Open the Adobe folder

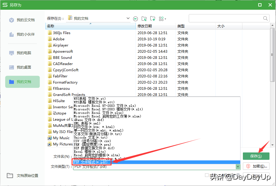tap(56, 39)
